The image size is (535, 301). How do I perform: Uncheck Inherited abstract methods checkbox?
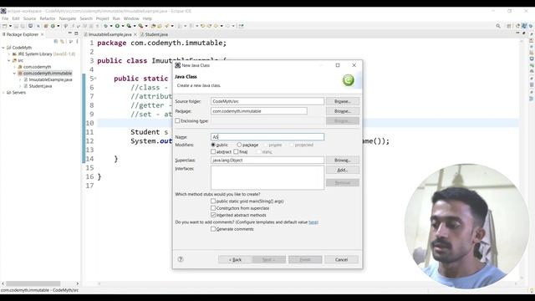click(x=213, y=215)
